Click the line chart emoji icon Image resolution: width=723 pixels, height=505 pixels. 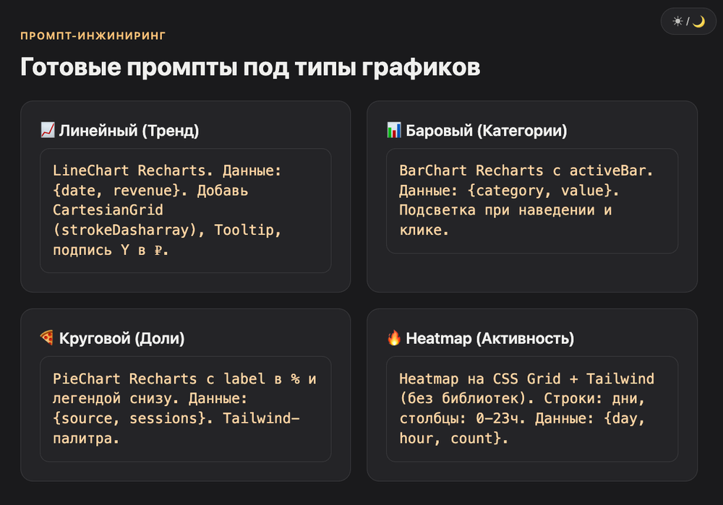[48, 130]
